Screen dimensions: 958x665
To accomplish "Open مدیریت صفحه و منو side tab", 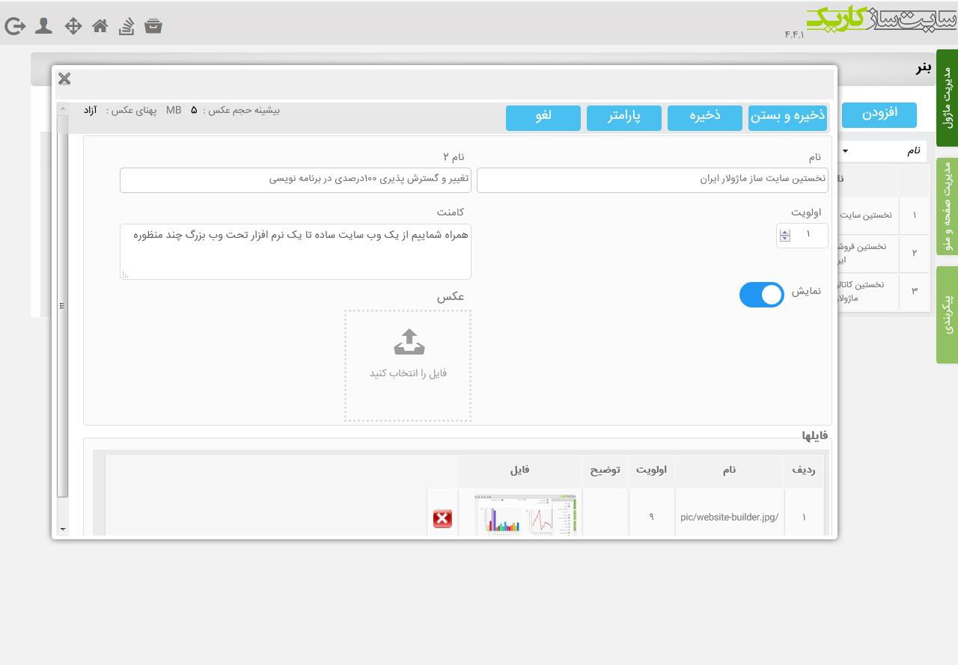I will pos(947,206).
